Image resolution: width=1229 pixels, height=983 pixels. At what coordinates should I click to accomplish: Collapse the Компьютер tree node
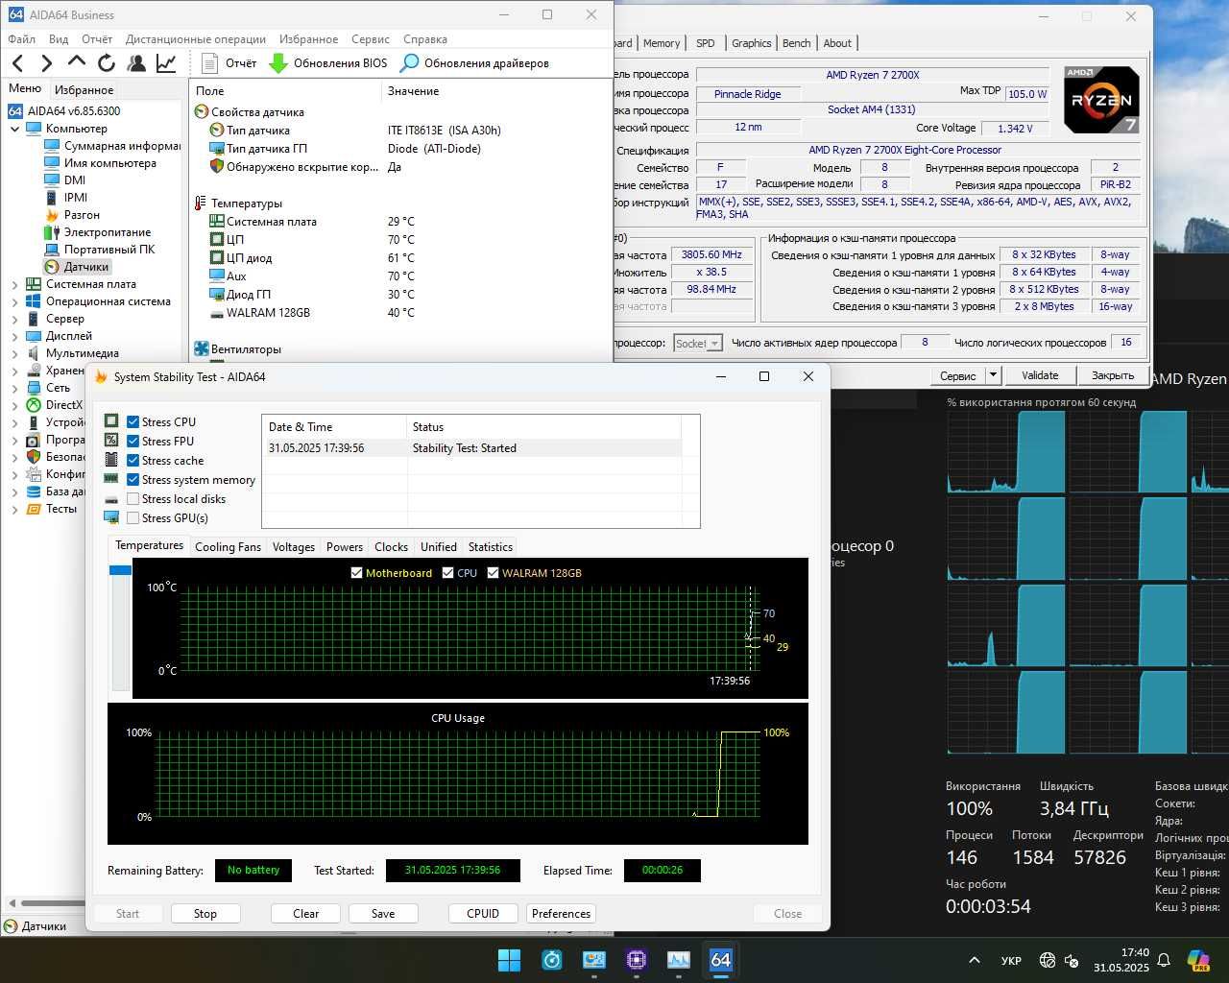click(15, 129)
